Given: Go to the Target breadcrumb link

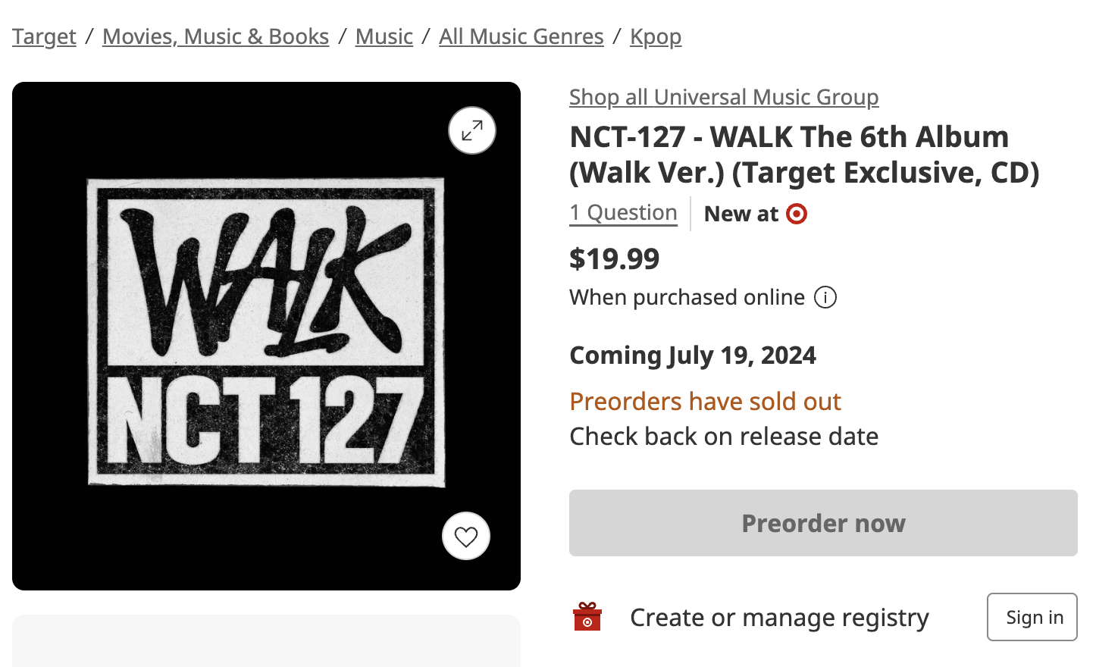Looking at the screenshot, I should (44, 36).
